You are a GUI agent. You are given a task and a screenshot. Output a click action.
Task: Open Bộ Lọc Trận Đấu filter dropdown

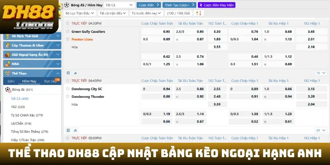coord(80,13)
